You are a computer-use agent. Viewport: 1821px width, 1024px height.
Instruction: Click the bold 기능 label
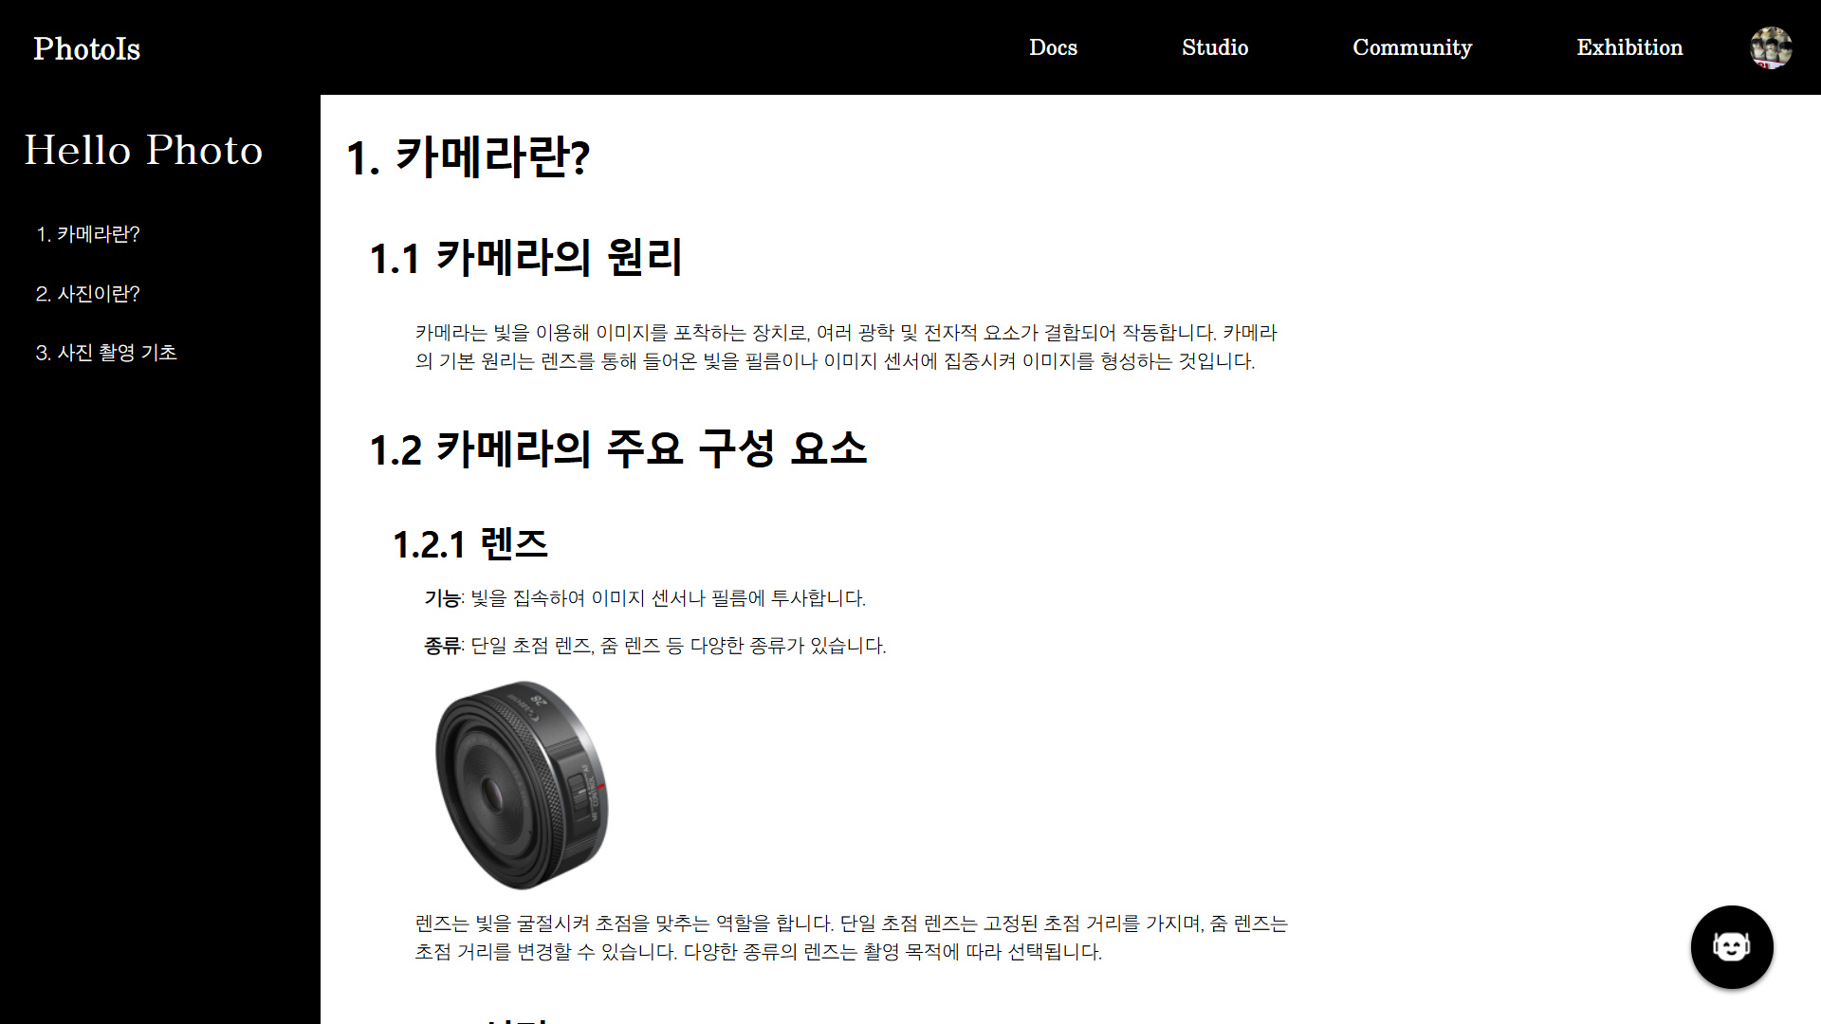[x=442, y=598]
